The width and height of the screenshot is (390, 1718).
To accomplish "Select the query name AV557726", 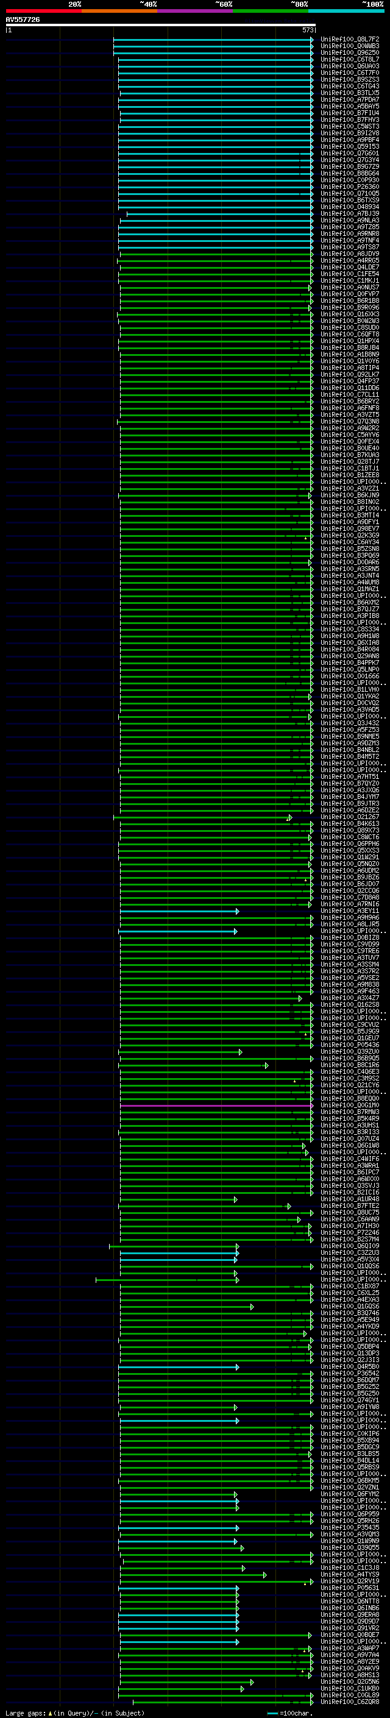I will click(23, 20).
